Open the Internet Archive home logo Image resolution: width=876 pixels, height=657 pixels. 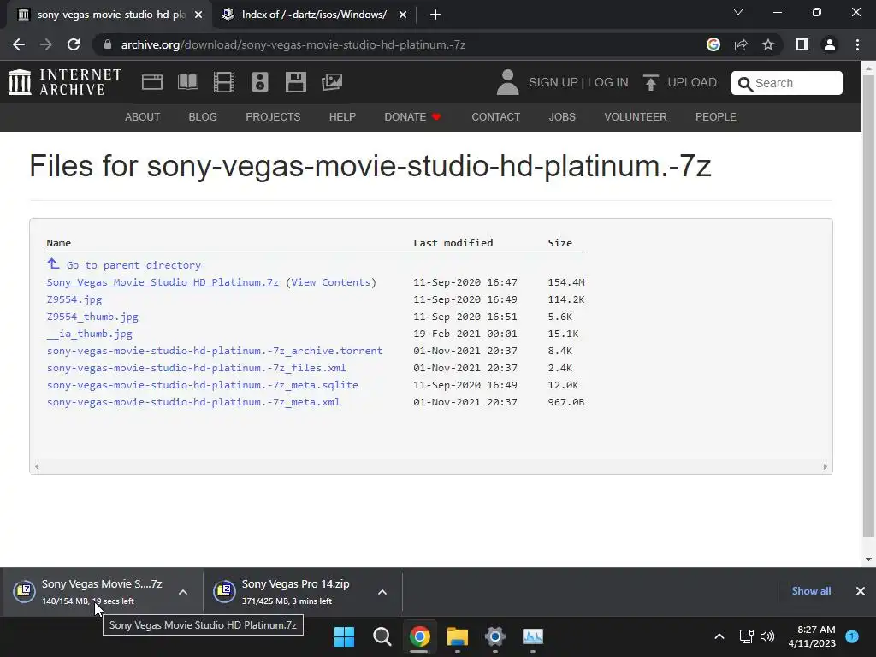point(65,82)
